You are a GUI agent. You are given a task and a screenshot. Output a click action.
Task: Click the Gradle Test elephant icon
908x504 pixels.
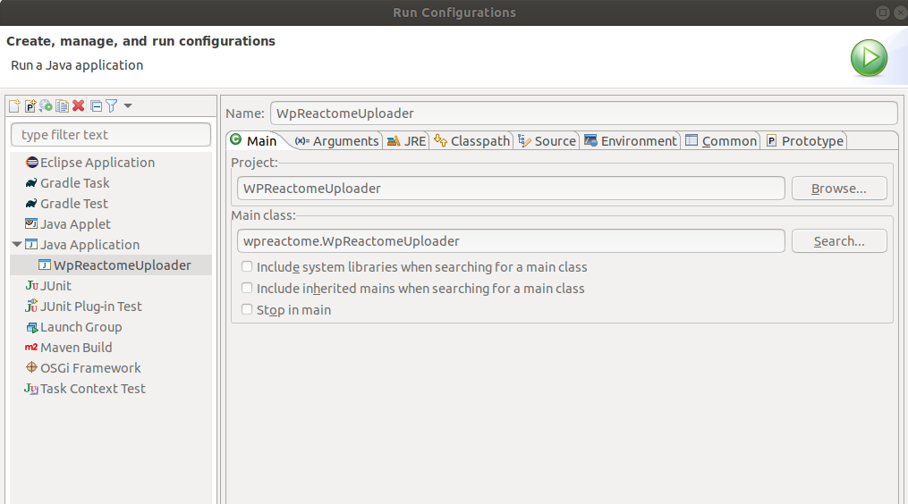tap(31, 204)
